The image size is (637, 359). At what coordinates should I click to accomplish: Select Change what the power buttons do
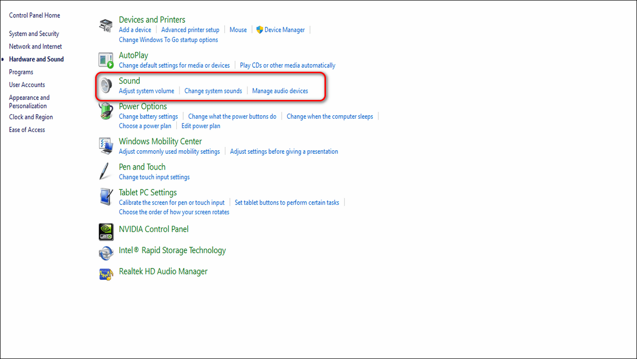pos(232,117)
